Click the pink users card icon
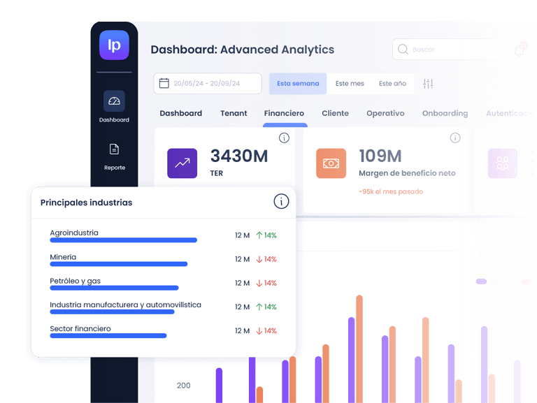Image resolution: width=537 pixels, height=403 pixels. (503, 163)
